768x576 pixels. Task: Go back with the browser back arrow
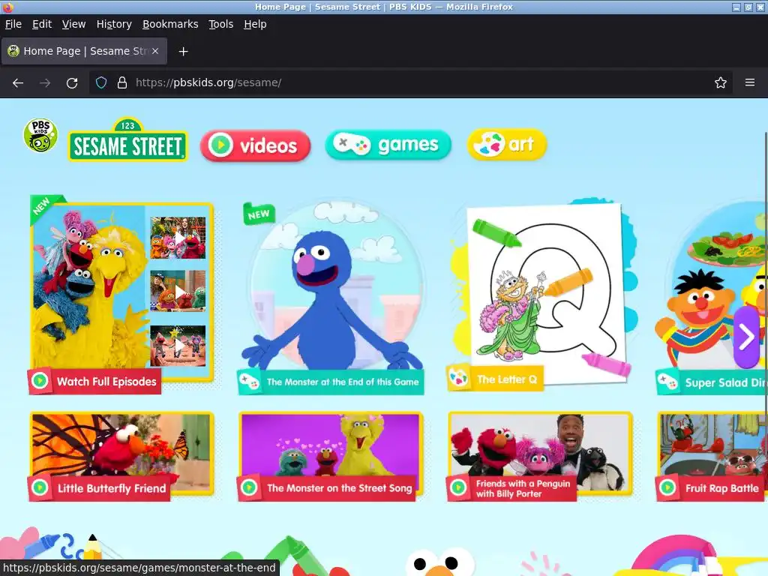coord(18,82)
